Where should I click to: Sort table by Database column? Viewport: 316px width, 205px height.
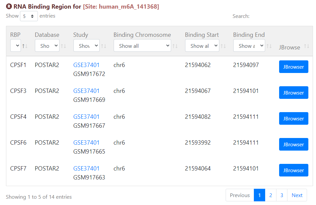point(63,46)
